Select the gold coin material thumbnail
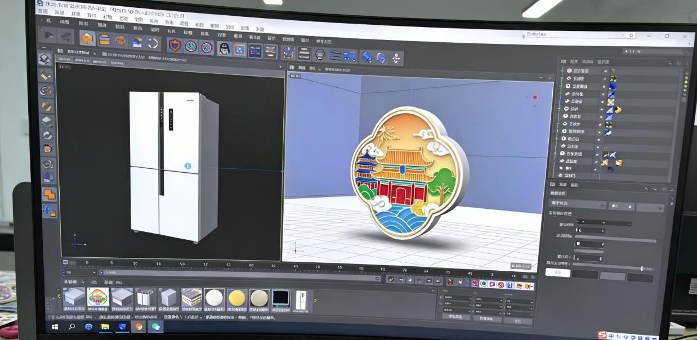The height and width of the screenshot is (340, 697). pos(236,299)
